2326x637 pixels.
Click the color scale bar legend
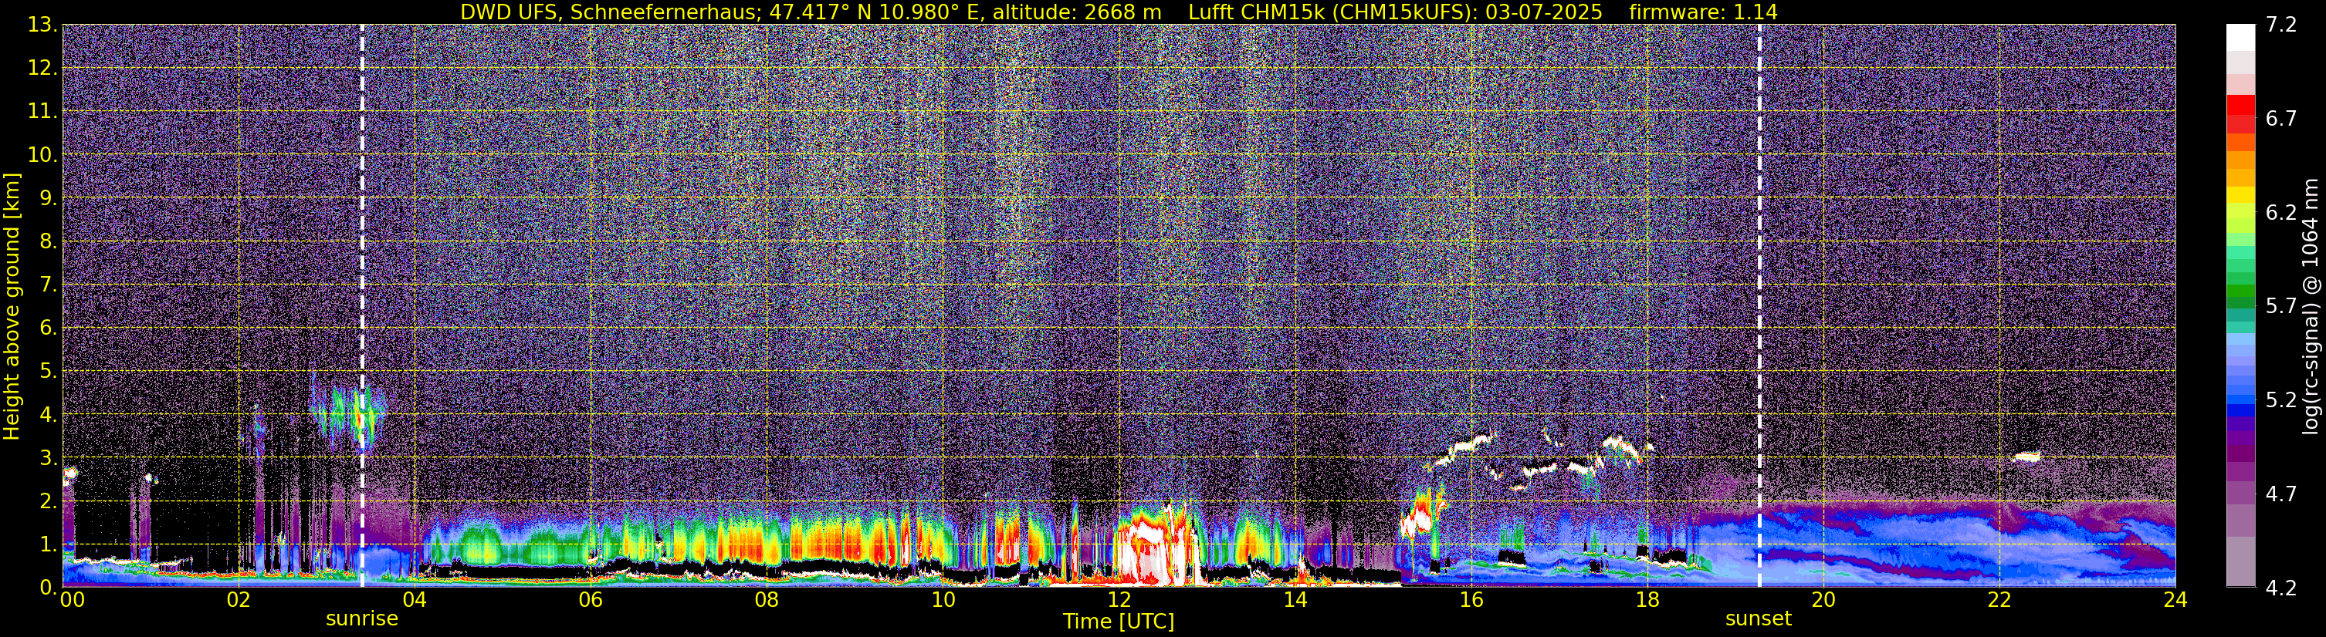pyautogui.click(x=2240, y=306)
